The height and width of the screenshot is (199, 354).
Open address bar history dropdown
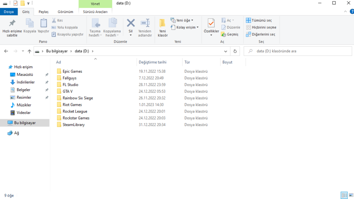[x=225, y=51]
